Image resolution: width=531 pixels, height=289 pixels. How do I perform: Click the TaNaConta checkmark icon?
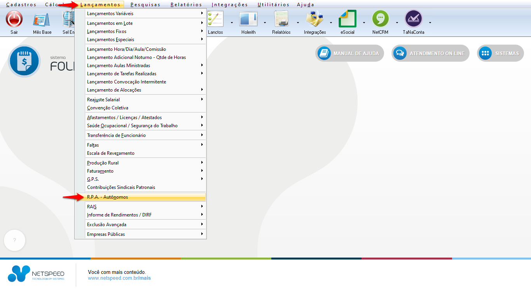click(413, 19)
